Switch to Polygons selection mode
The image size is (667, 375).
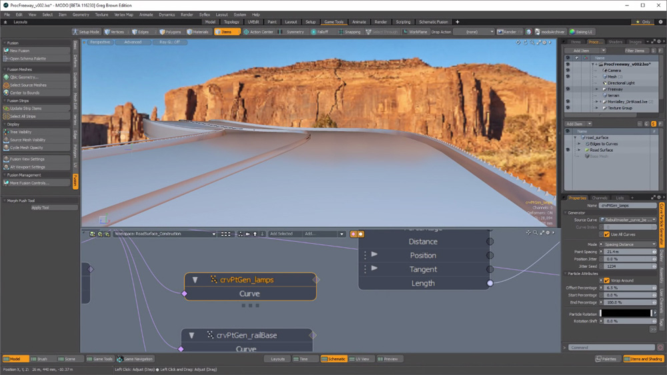tap(171, 32)
